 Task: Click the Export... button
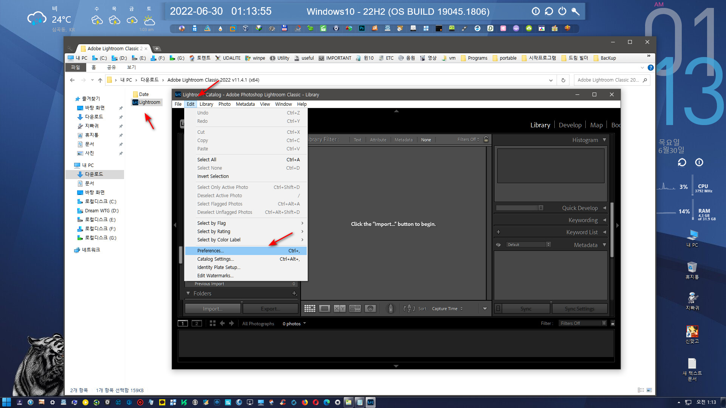270,309
